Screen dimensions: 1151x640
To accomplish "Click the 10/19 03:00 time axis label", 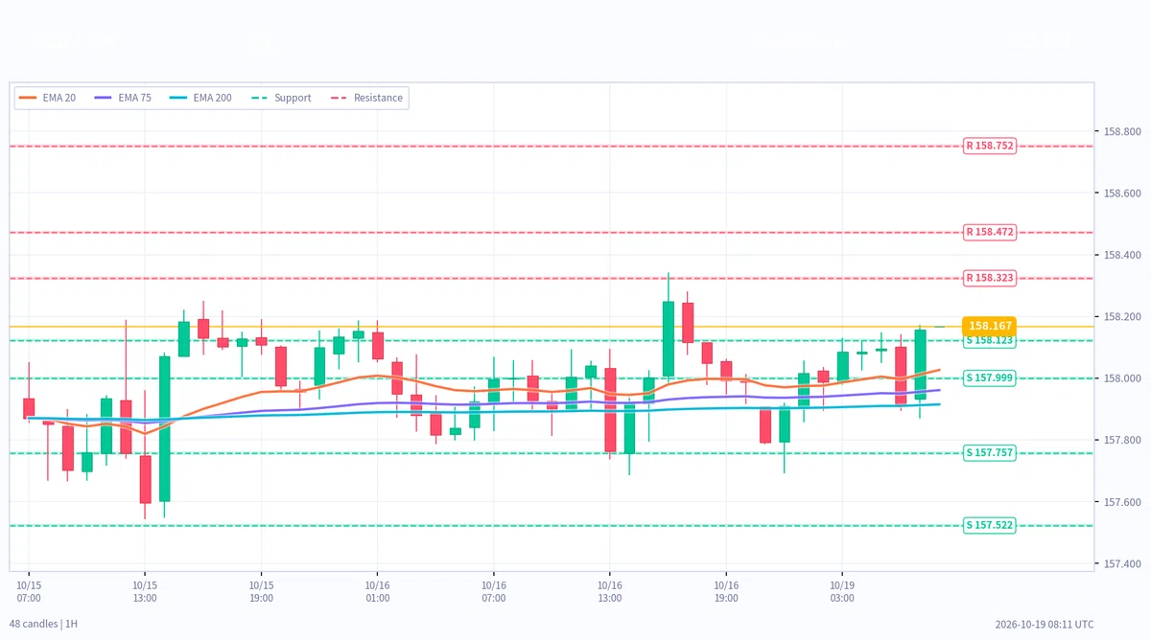I will [x=842, y=591].
